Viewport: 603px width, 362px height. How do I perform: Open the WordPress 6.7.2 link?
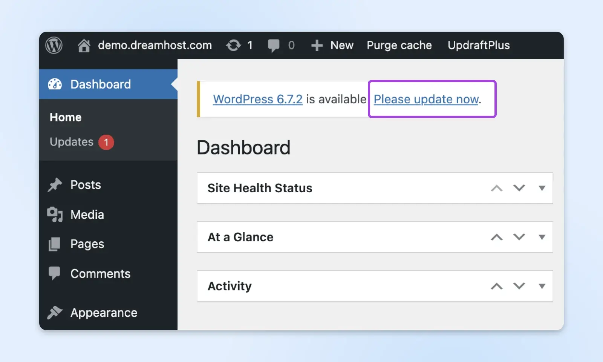pyautogui.click(x=258, y=99)
